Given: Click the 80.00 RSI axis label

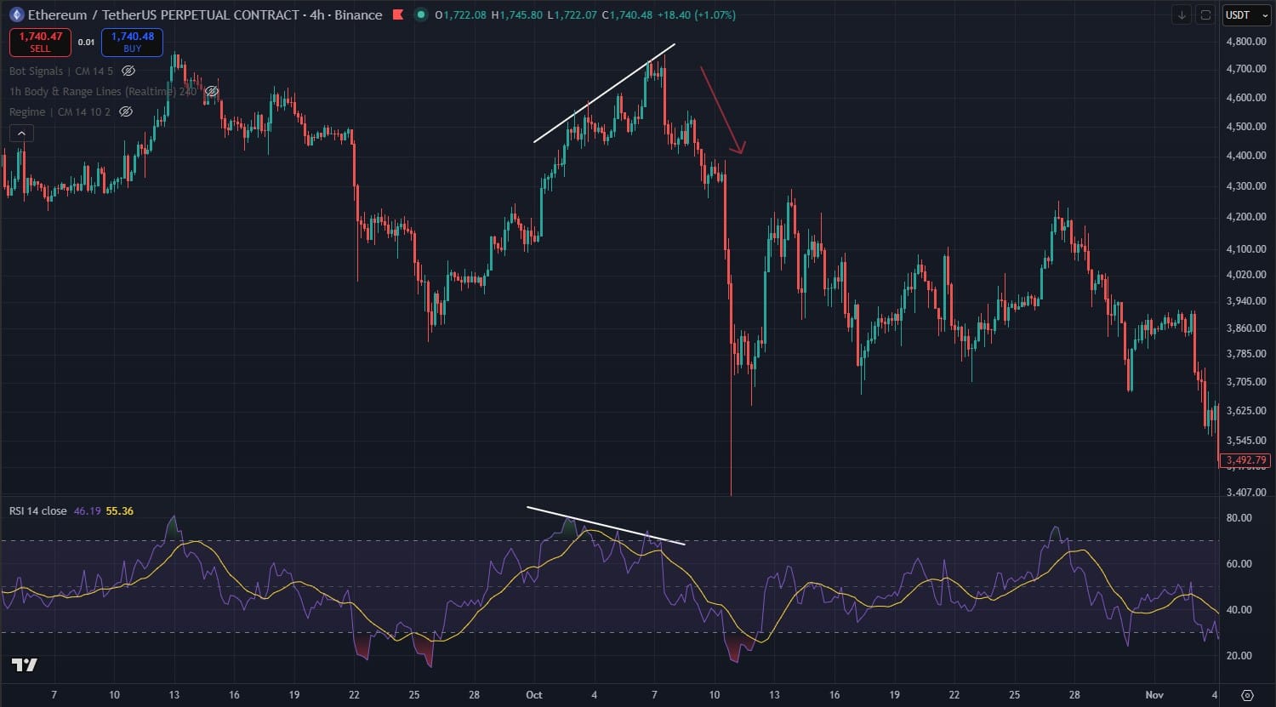Looking at the screenshot, I should pyautogui.click(x=1239, y=517).
